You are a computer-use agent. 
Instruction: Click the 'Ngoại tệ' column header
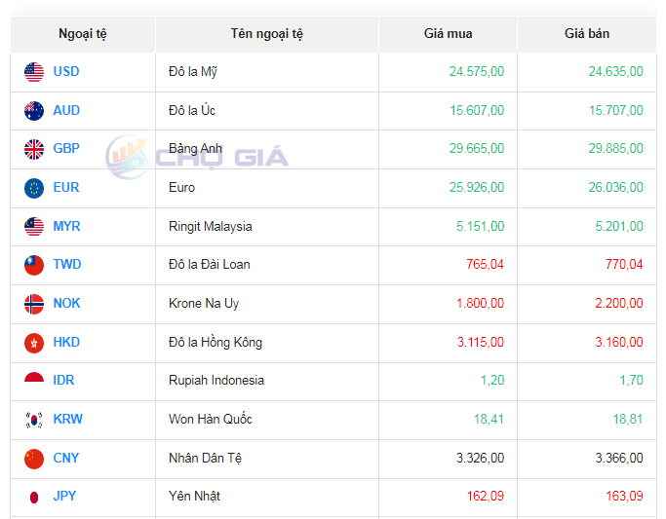pyautogui.click(x=83, y=34)
